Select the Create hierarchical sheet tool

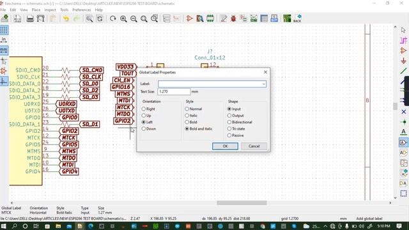pyautogui.click(x=403, y=163)
